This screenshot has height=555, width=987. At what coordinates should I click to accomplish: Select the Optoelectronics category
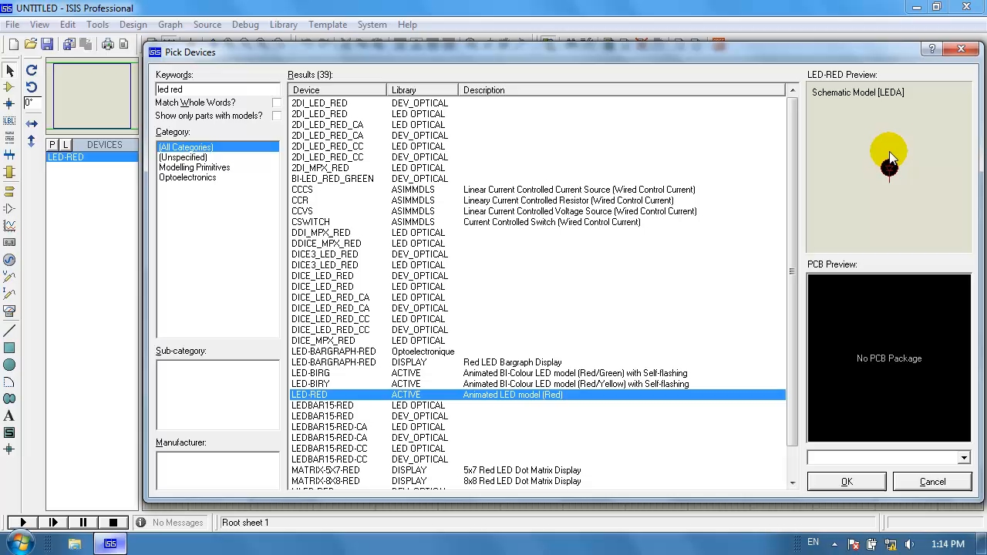187,177
